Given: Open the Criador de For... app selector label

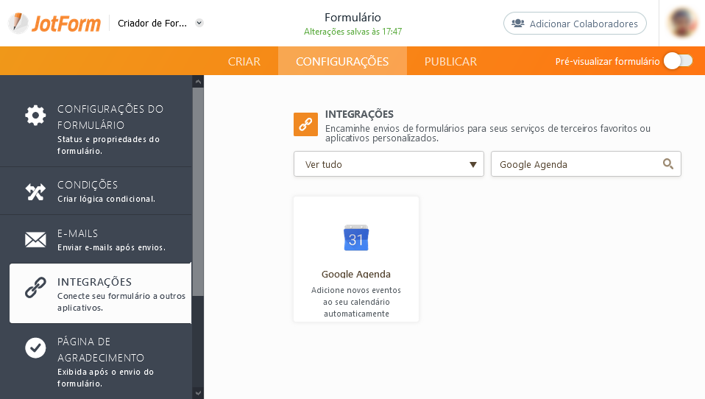Looking at the screenshot, I should point(152,23).
